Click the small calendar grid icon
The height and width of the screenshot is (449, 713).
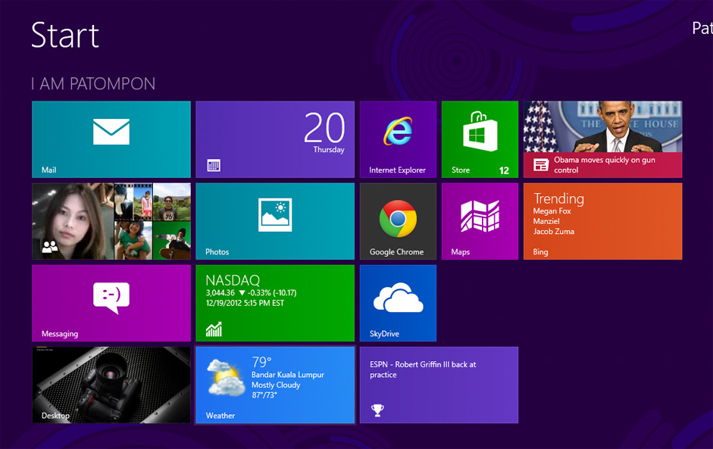214,165
